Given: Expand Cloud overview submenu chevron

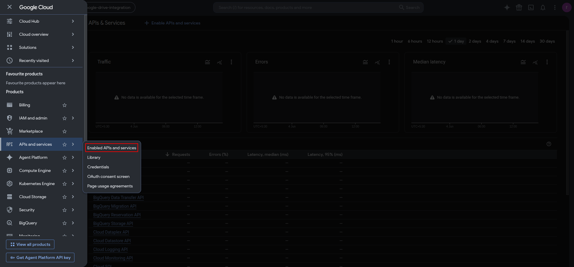Looking at the screenshot, I should pos(73,34).
